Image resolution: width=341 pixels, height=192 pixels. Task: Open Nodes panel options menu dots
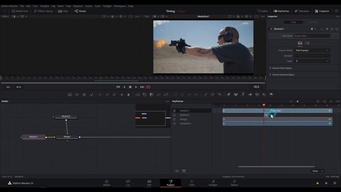tap(167, 101)
